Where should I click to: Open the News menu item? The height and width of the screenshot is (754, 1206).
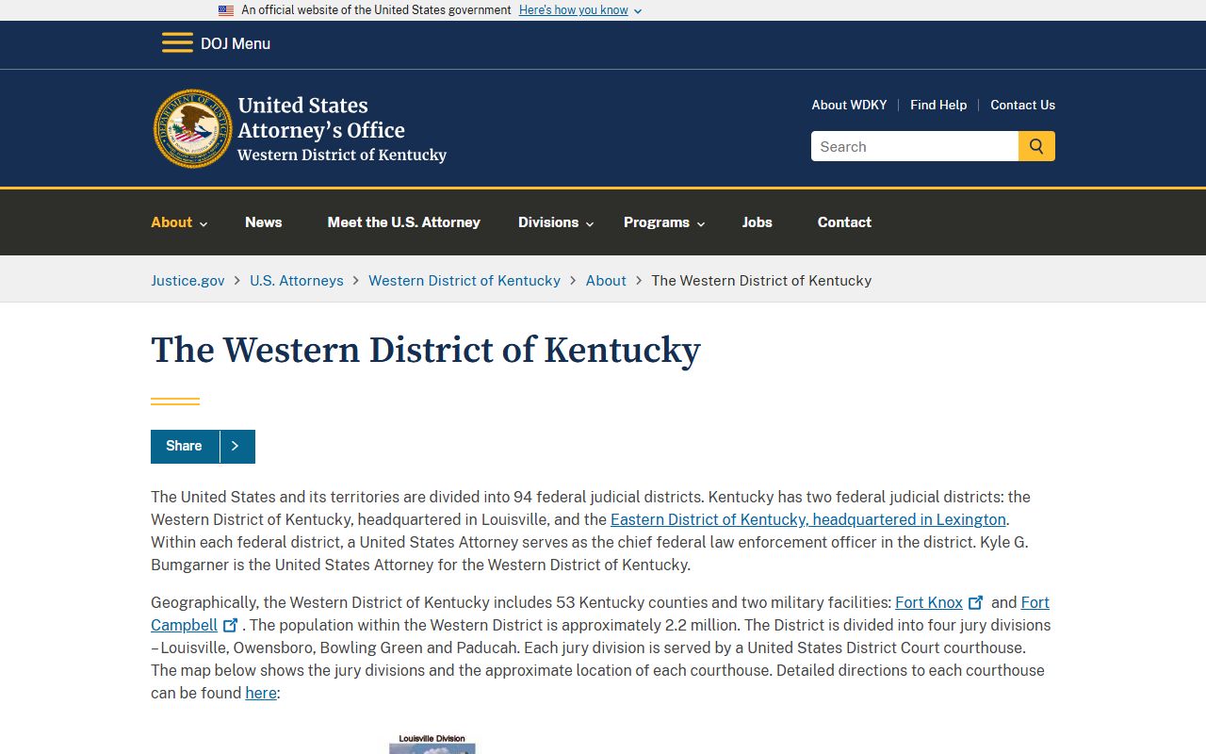point(264,222)
